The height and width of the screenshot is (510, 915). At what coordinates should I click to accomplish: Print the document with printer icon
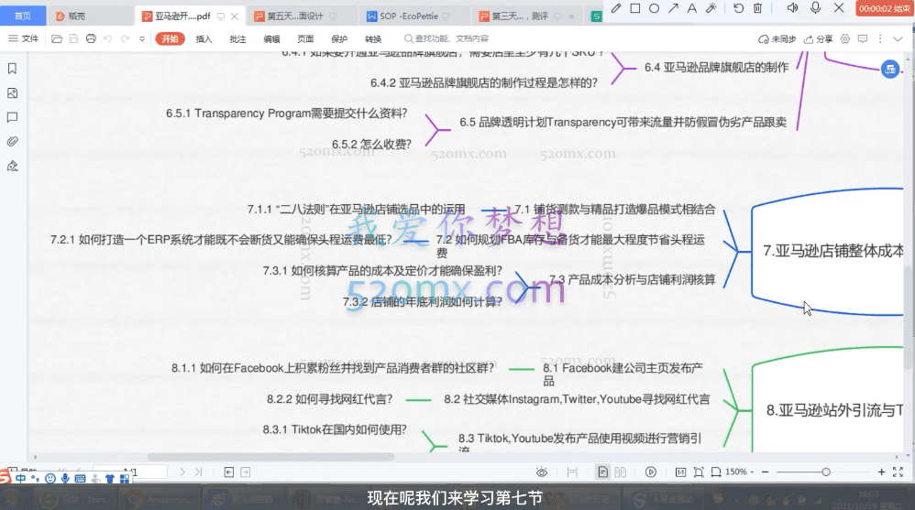[91, 38]
